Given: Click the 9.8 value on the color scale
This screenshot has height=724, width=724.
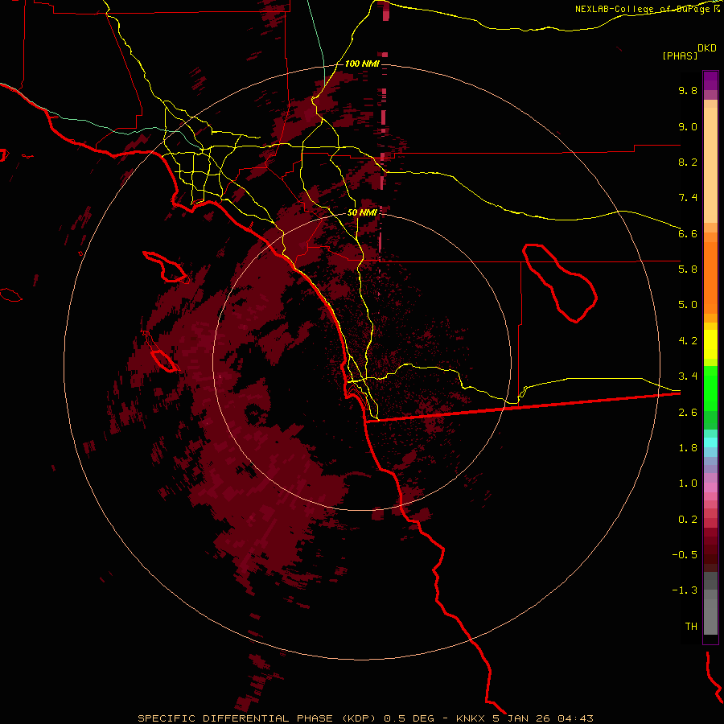Looking at the screenshot, I should pyautogui.click(x=688, y=90).
